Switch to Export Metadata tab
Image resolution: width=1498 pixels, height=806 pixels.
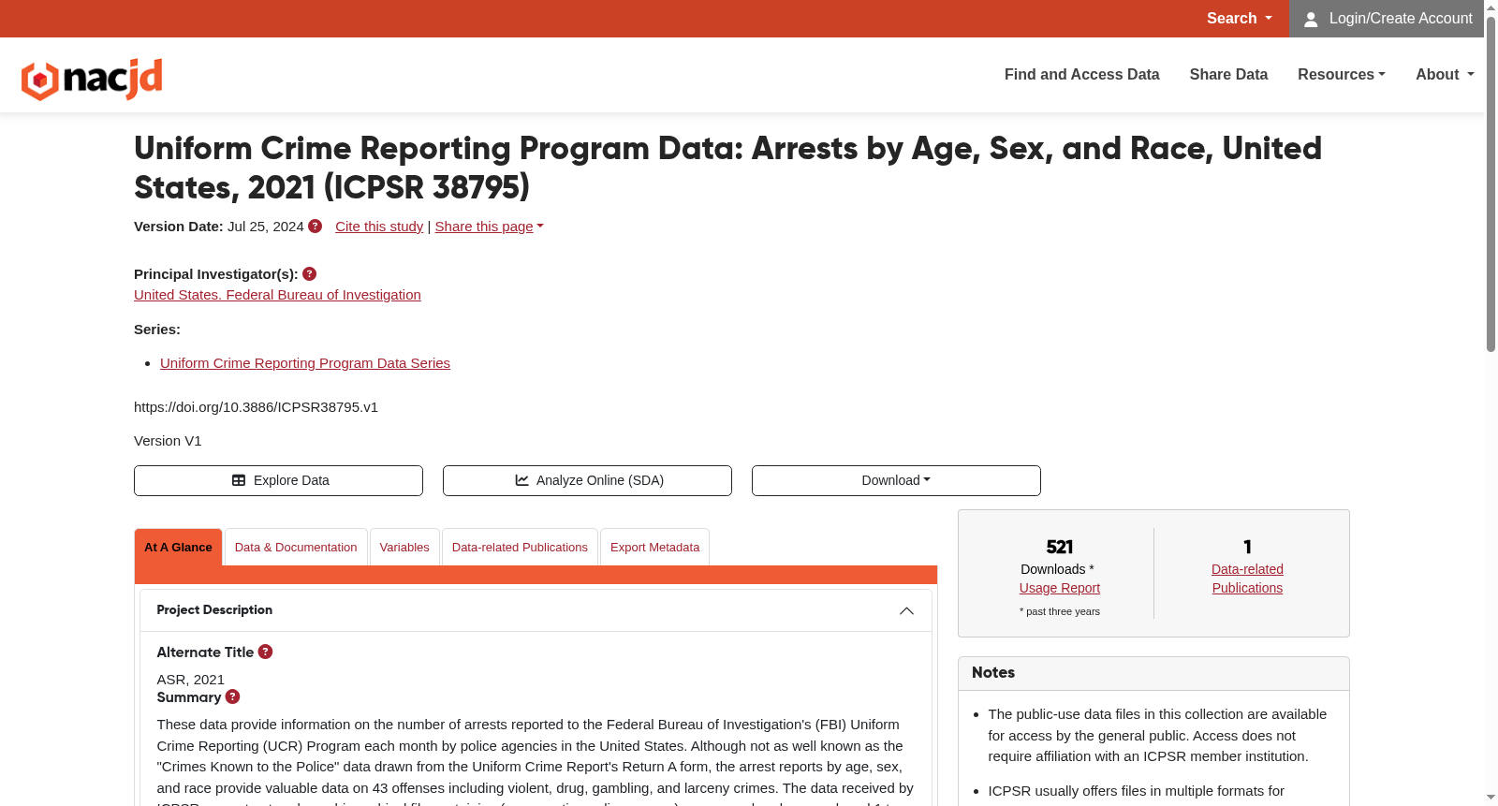[654, 548]
